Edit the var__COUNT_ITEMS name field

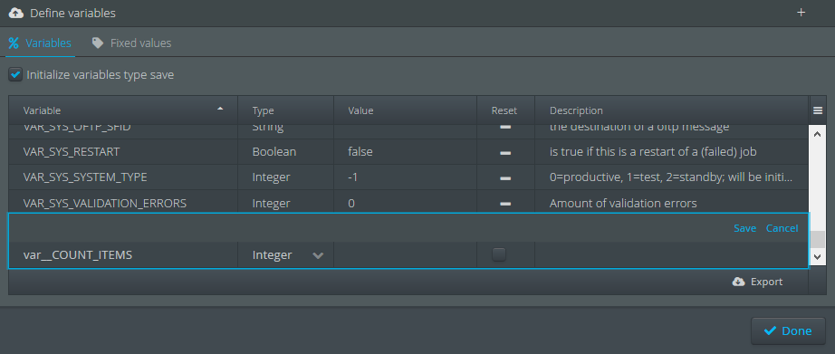[x=123, y=255]
